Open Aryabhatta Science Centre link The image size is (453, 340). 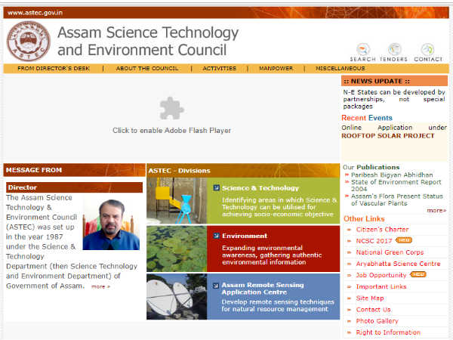(x=398, y=264)
